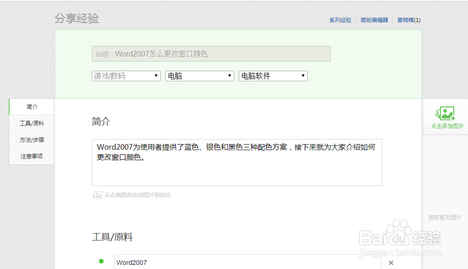Click the 图库暂无图片 text
Screen dimensions: 468x269
point(445,218)
